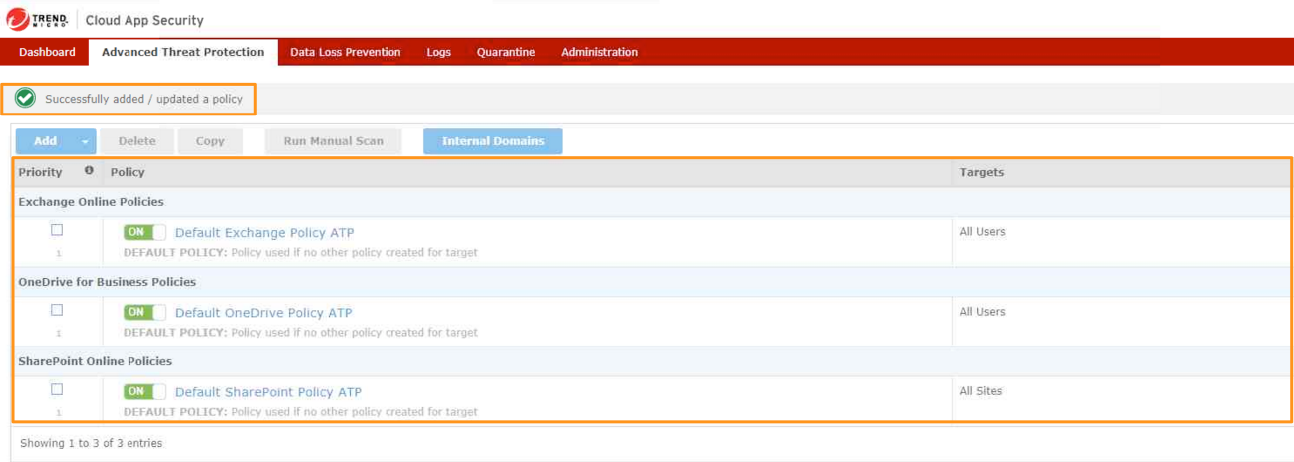The height and width of the screenshot is (462, 1294).
Task: Open the Default Exchange Policy ATP link
Action: coord(264,233)
